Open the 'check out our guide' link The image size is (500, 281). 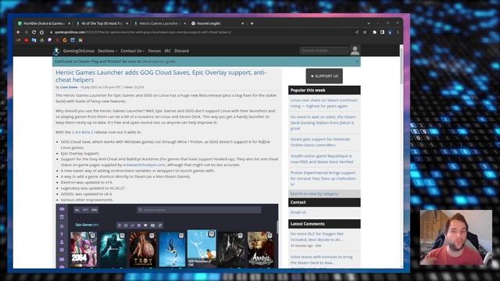click(x=159, y=61)
